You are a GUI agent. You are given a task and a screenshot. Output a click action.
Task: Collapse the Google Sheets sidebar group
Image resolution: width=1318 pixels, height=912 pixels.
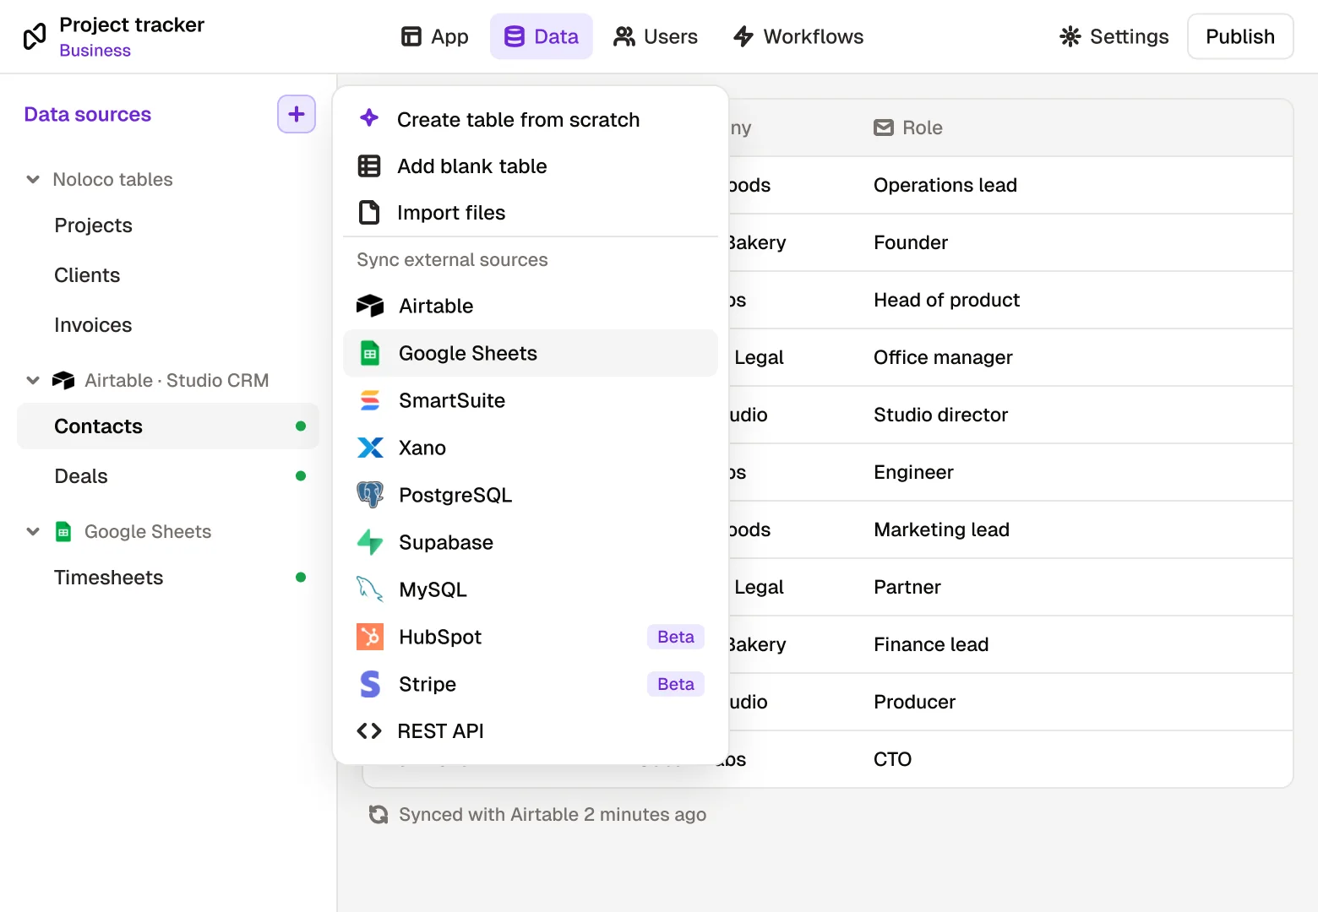coord(33,531)
